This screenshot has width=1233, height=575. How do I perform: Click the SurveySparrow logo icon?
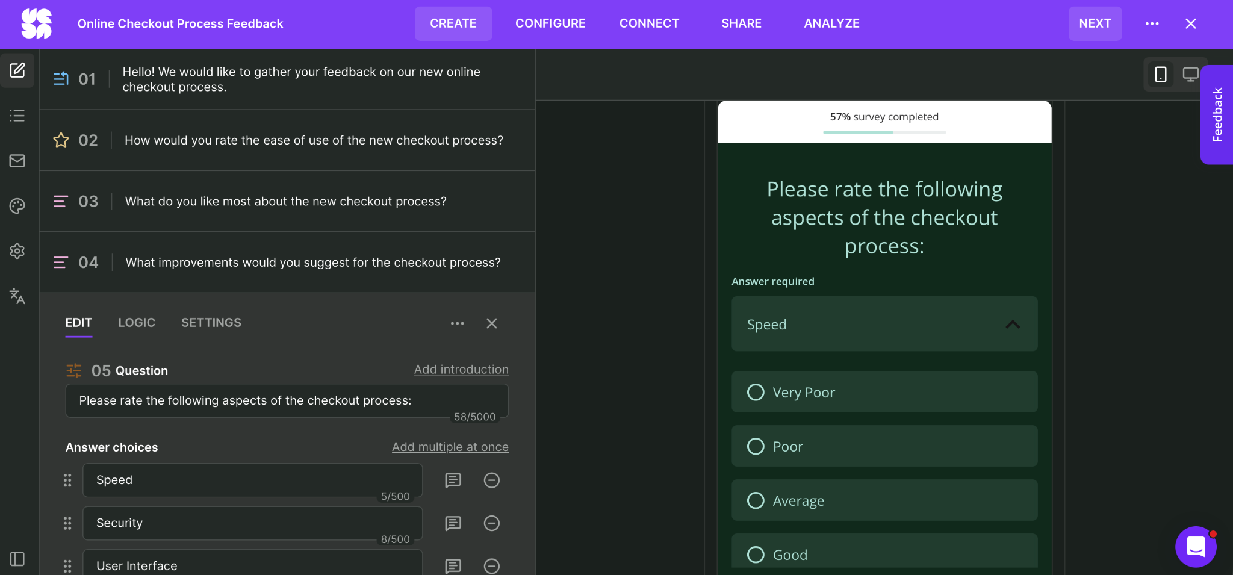(36, 23)
